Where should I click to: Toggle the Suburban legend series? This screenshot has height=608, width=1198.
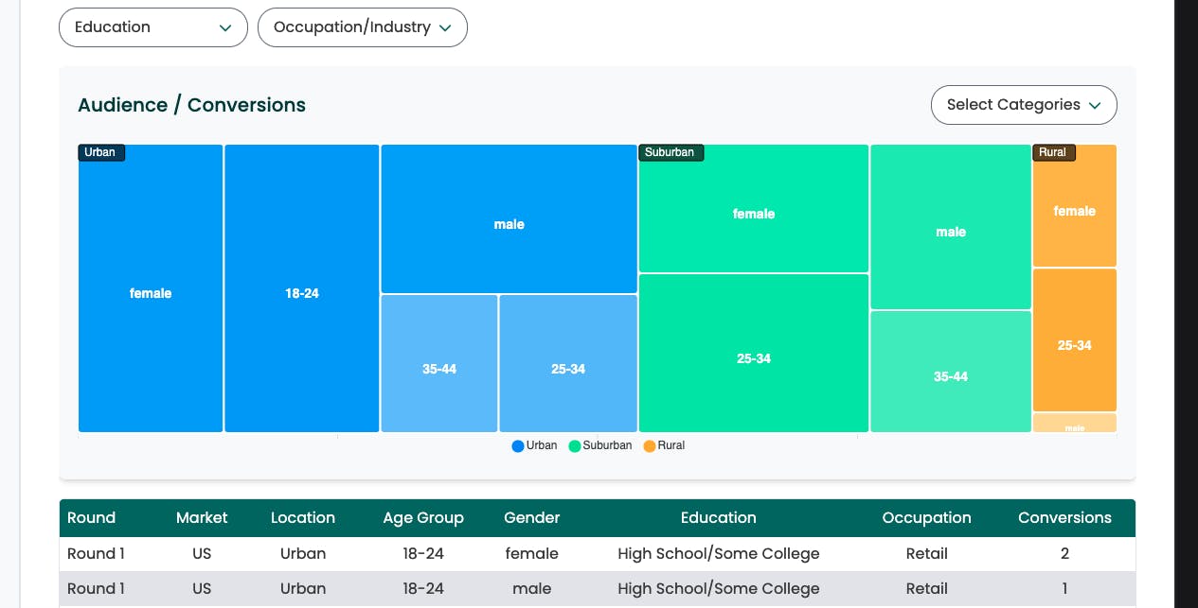[x=600, y=445]
